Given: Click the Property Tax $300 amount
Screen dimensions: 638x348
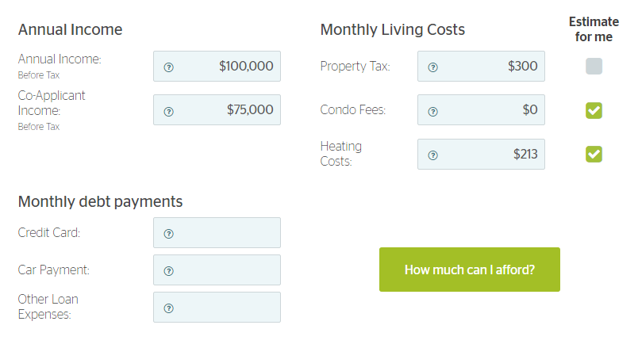Looking at the screenshot, I should pyautogui.click(x=522, y=66).
